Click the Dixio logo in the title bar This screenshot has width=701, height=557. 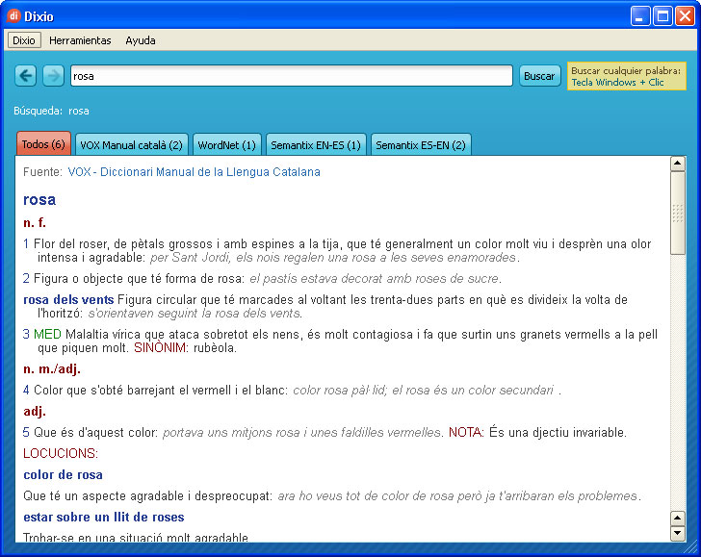(x=13, y=16)
